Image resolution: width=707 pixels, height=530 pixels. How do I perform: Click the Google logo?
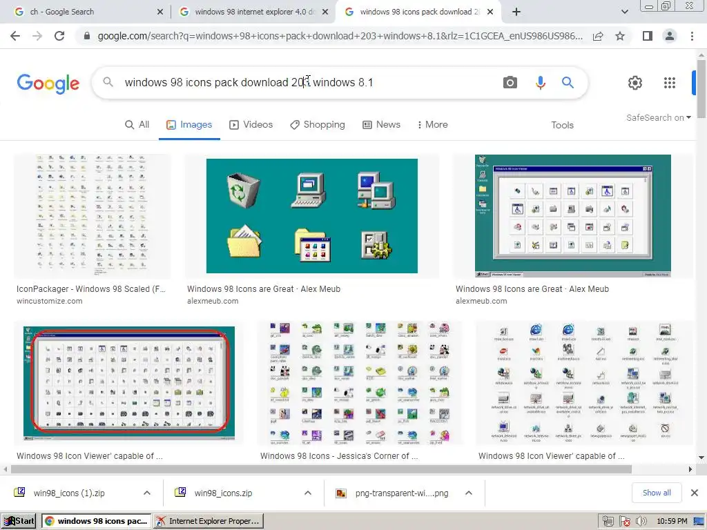[x=48, y=84]
